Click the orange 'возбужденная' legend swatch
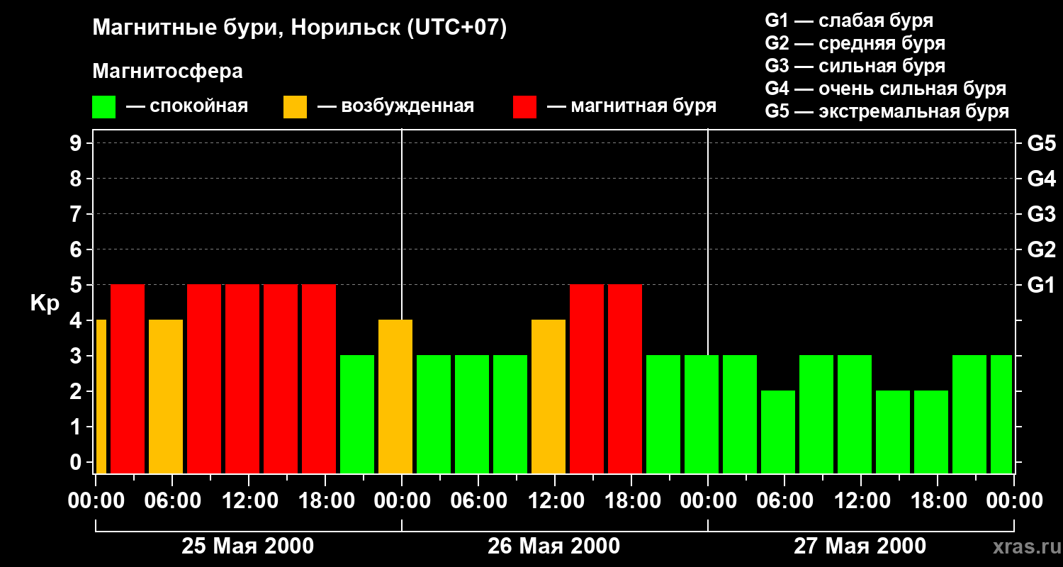1063x567 pixels. (296, 107)
